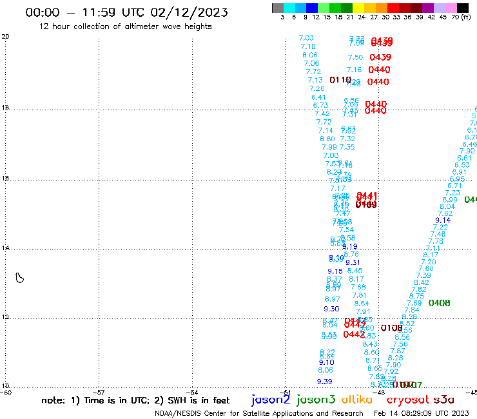This screenshot has height=419, width=477.
Task: Click the date range title 00:00 – 11:59 UTC
Action: click(126, 12)
